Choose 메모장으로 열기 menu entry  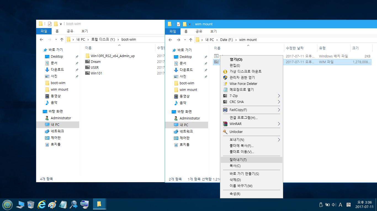[251, 90]
